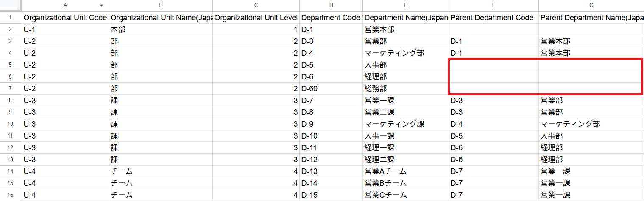644x201 pixels.
Task: Select row 12 by its row number
Action: click(11, 148)
